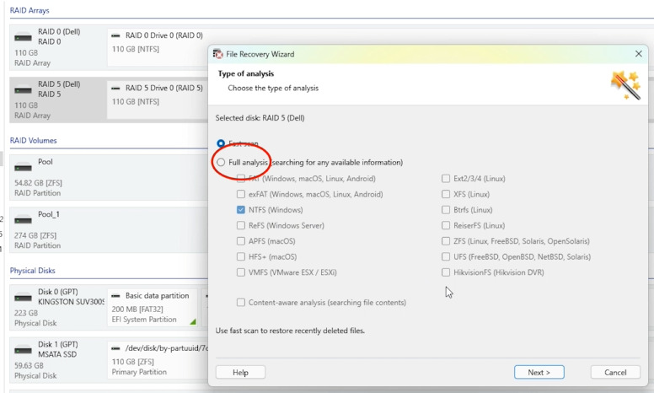Enable Content-aware analysis checkbox
This screenshot has width=654, height=393.
click(241, 303)
